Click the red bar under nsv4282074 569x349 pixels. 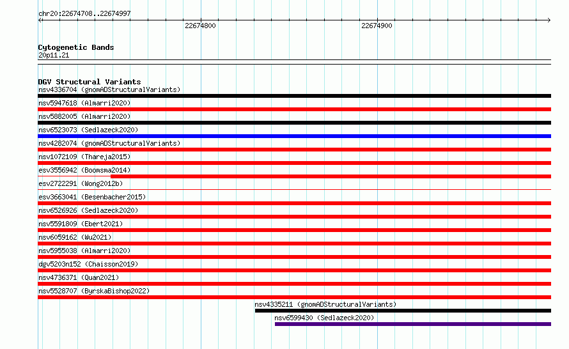(x=294, y=150)
